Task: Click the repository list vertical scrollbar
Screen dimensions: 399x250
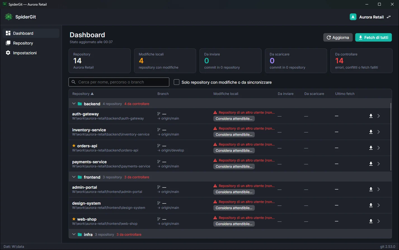Action: pos(391,137)
